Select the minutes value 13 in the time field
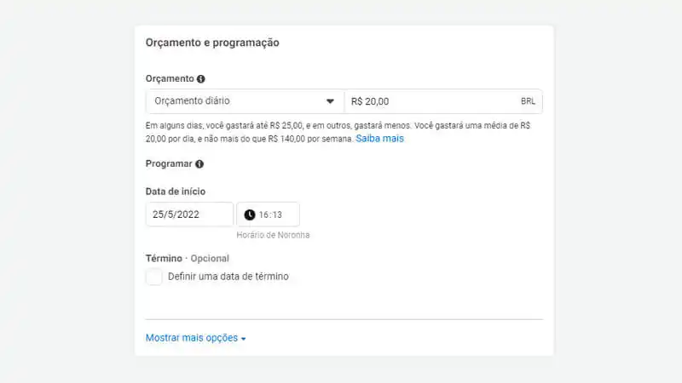The height and width of the screenshot is (383, 682). (277, 214)
